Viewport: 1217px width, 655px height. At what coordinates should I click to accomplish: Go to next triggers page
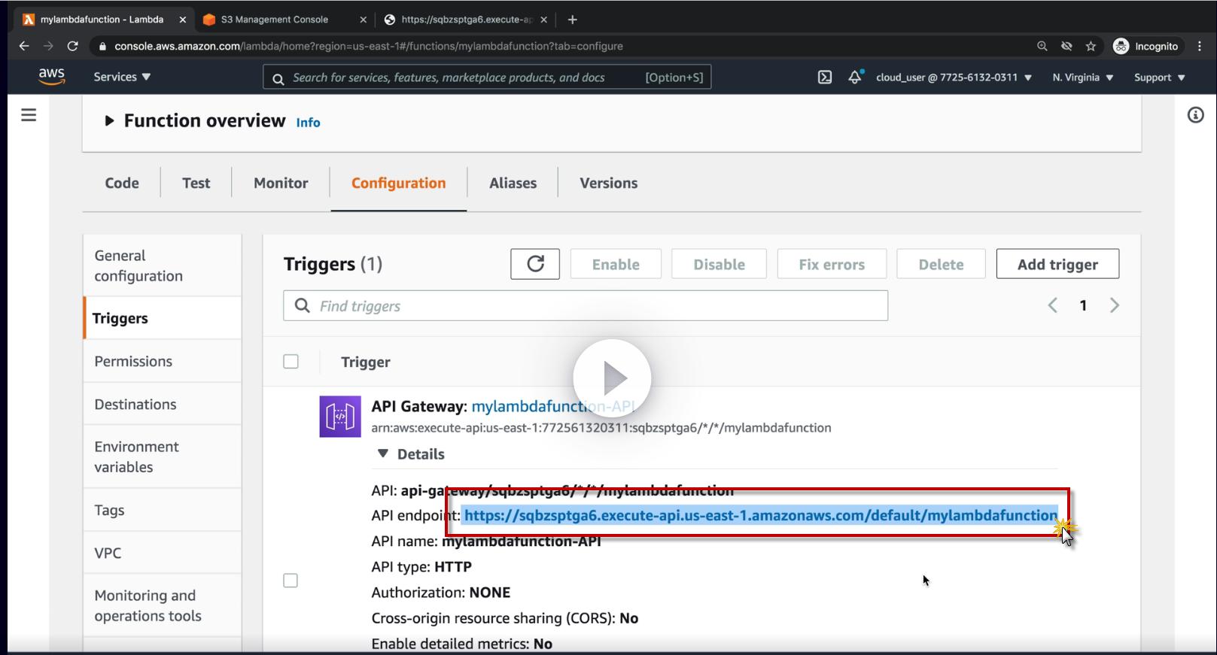pos(1115,305)
